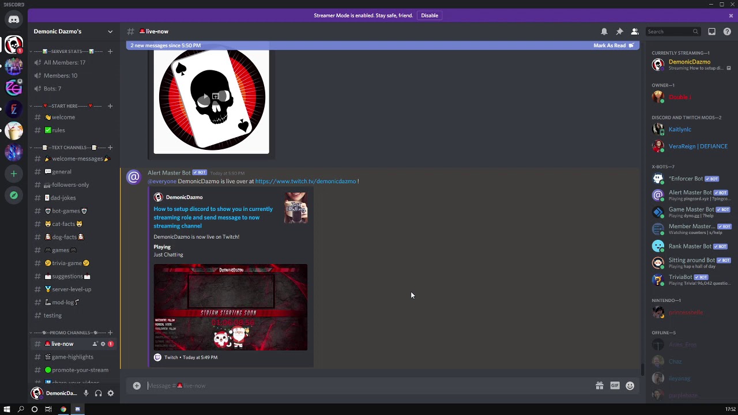Open the testing channel
Screen dimensions: 738x415
click(74, 315)
